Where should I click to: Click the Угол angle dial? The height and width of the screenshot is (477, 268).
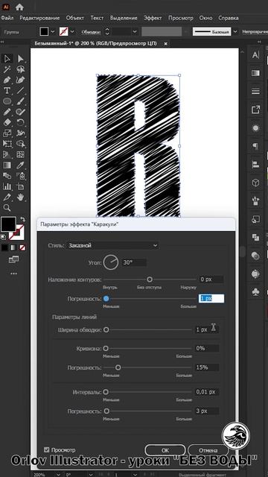pos(111,262)
